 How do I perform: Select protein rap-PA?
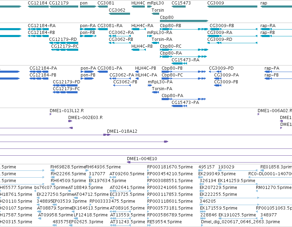coord(272,68)
